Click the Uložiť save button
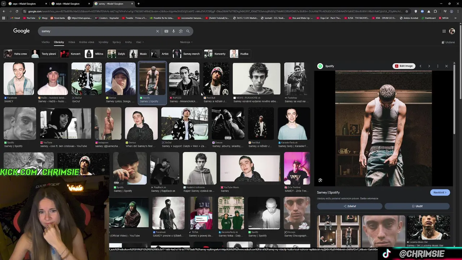 coord(417,206)
